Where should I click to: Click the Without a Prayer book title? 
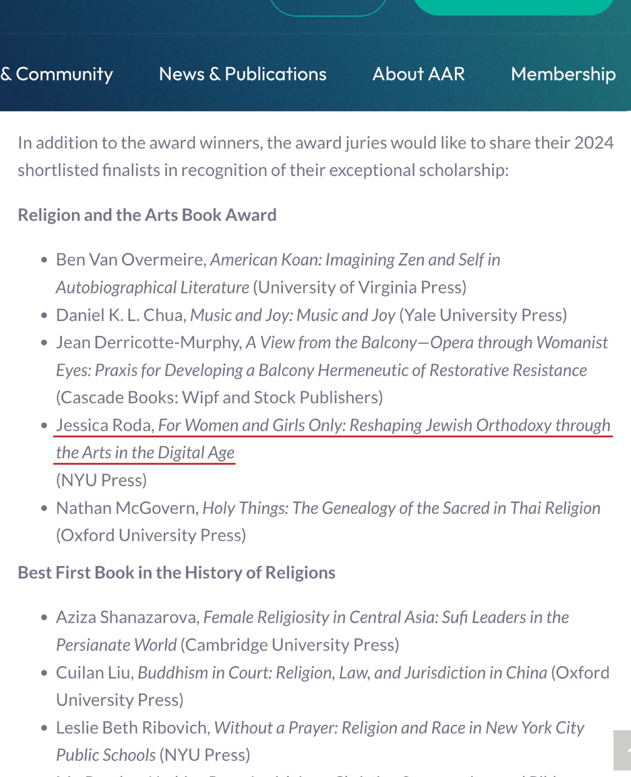(x=399, y=728)
